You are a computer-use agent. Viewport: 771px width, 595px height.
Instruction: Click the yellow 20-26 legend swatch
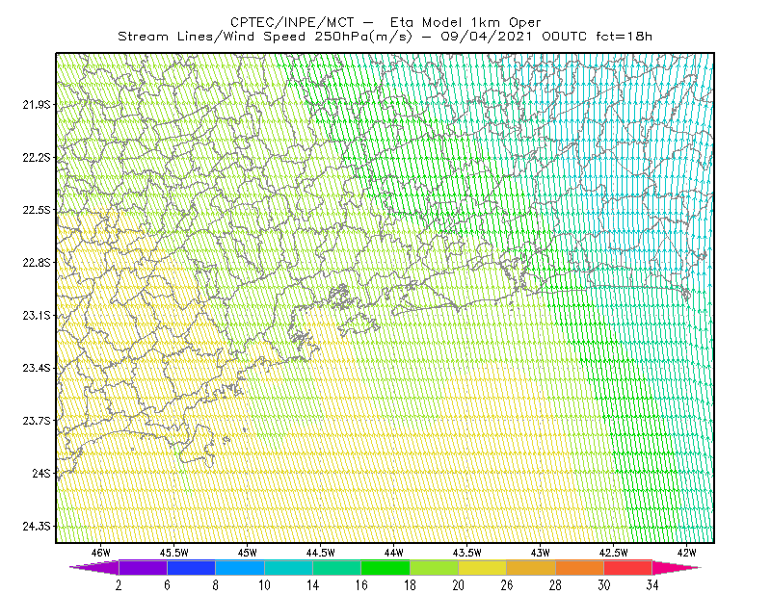pyautogui.click(x=483, y=567)
